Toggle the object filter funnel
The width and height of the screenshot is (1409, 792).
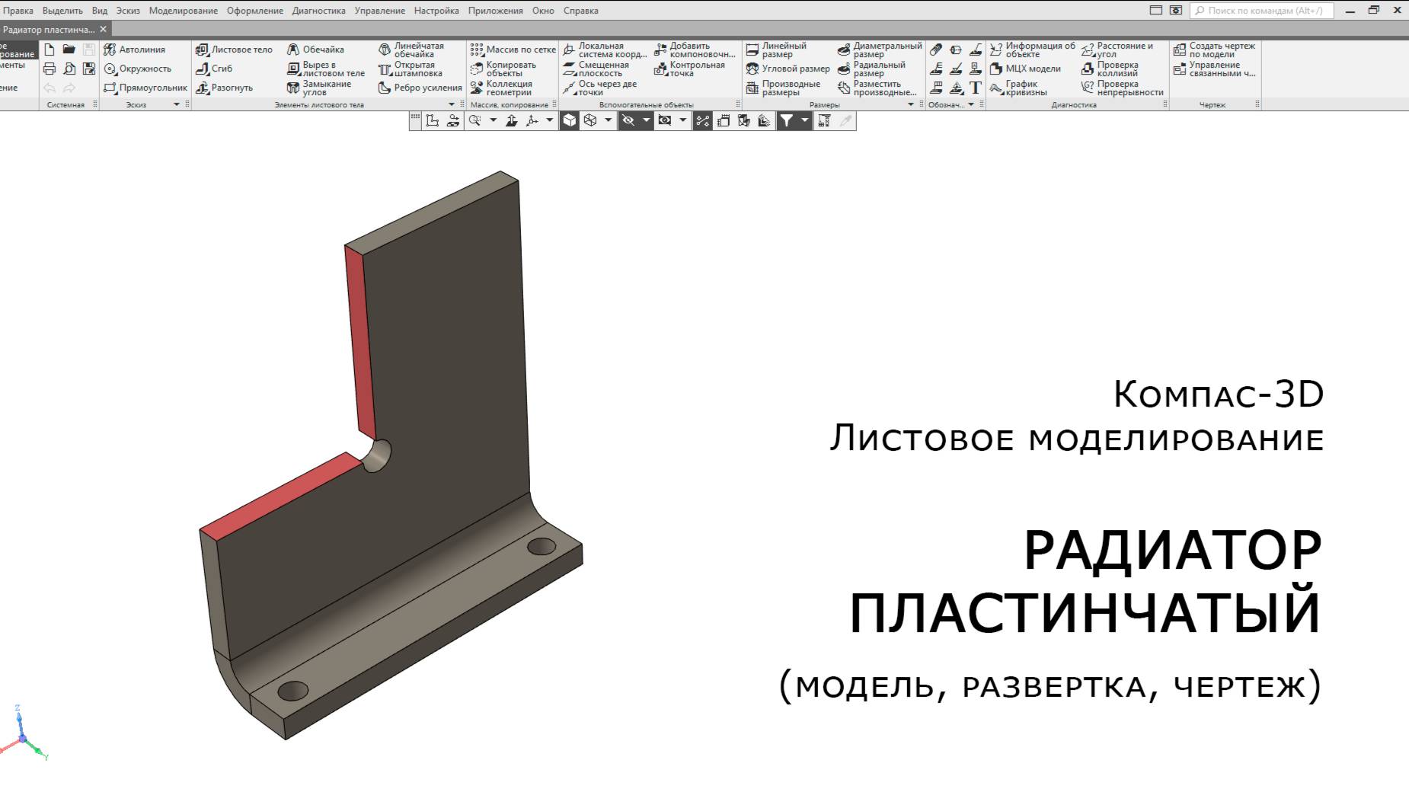click(x=787, y=120)
